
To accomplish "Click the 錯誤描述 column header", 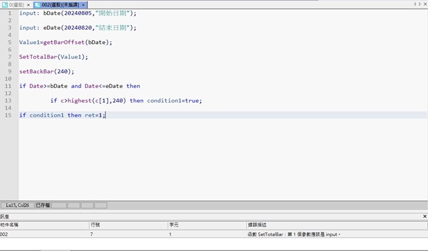I will (335, 225).
